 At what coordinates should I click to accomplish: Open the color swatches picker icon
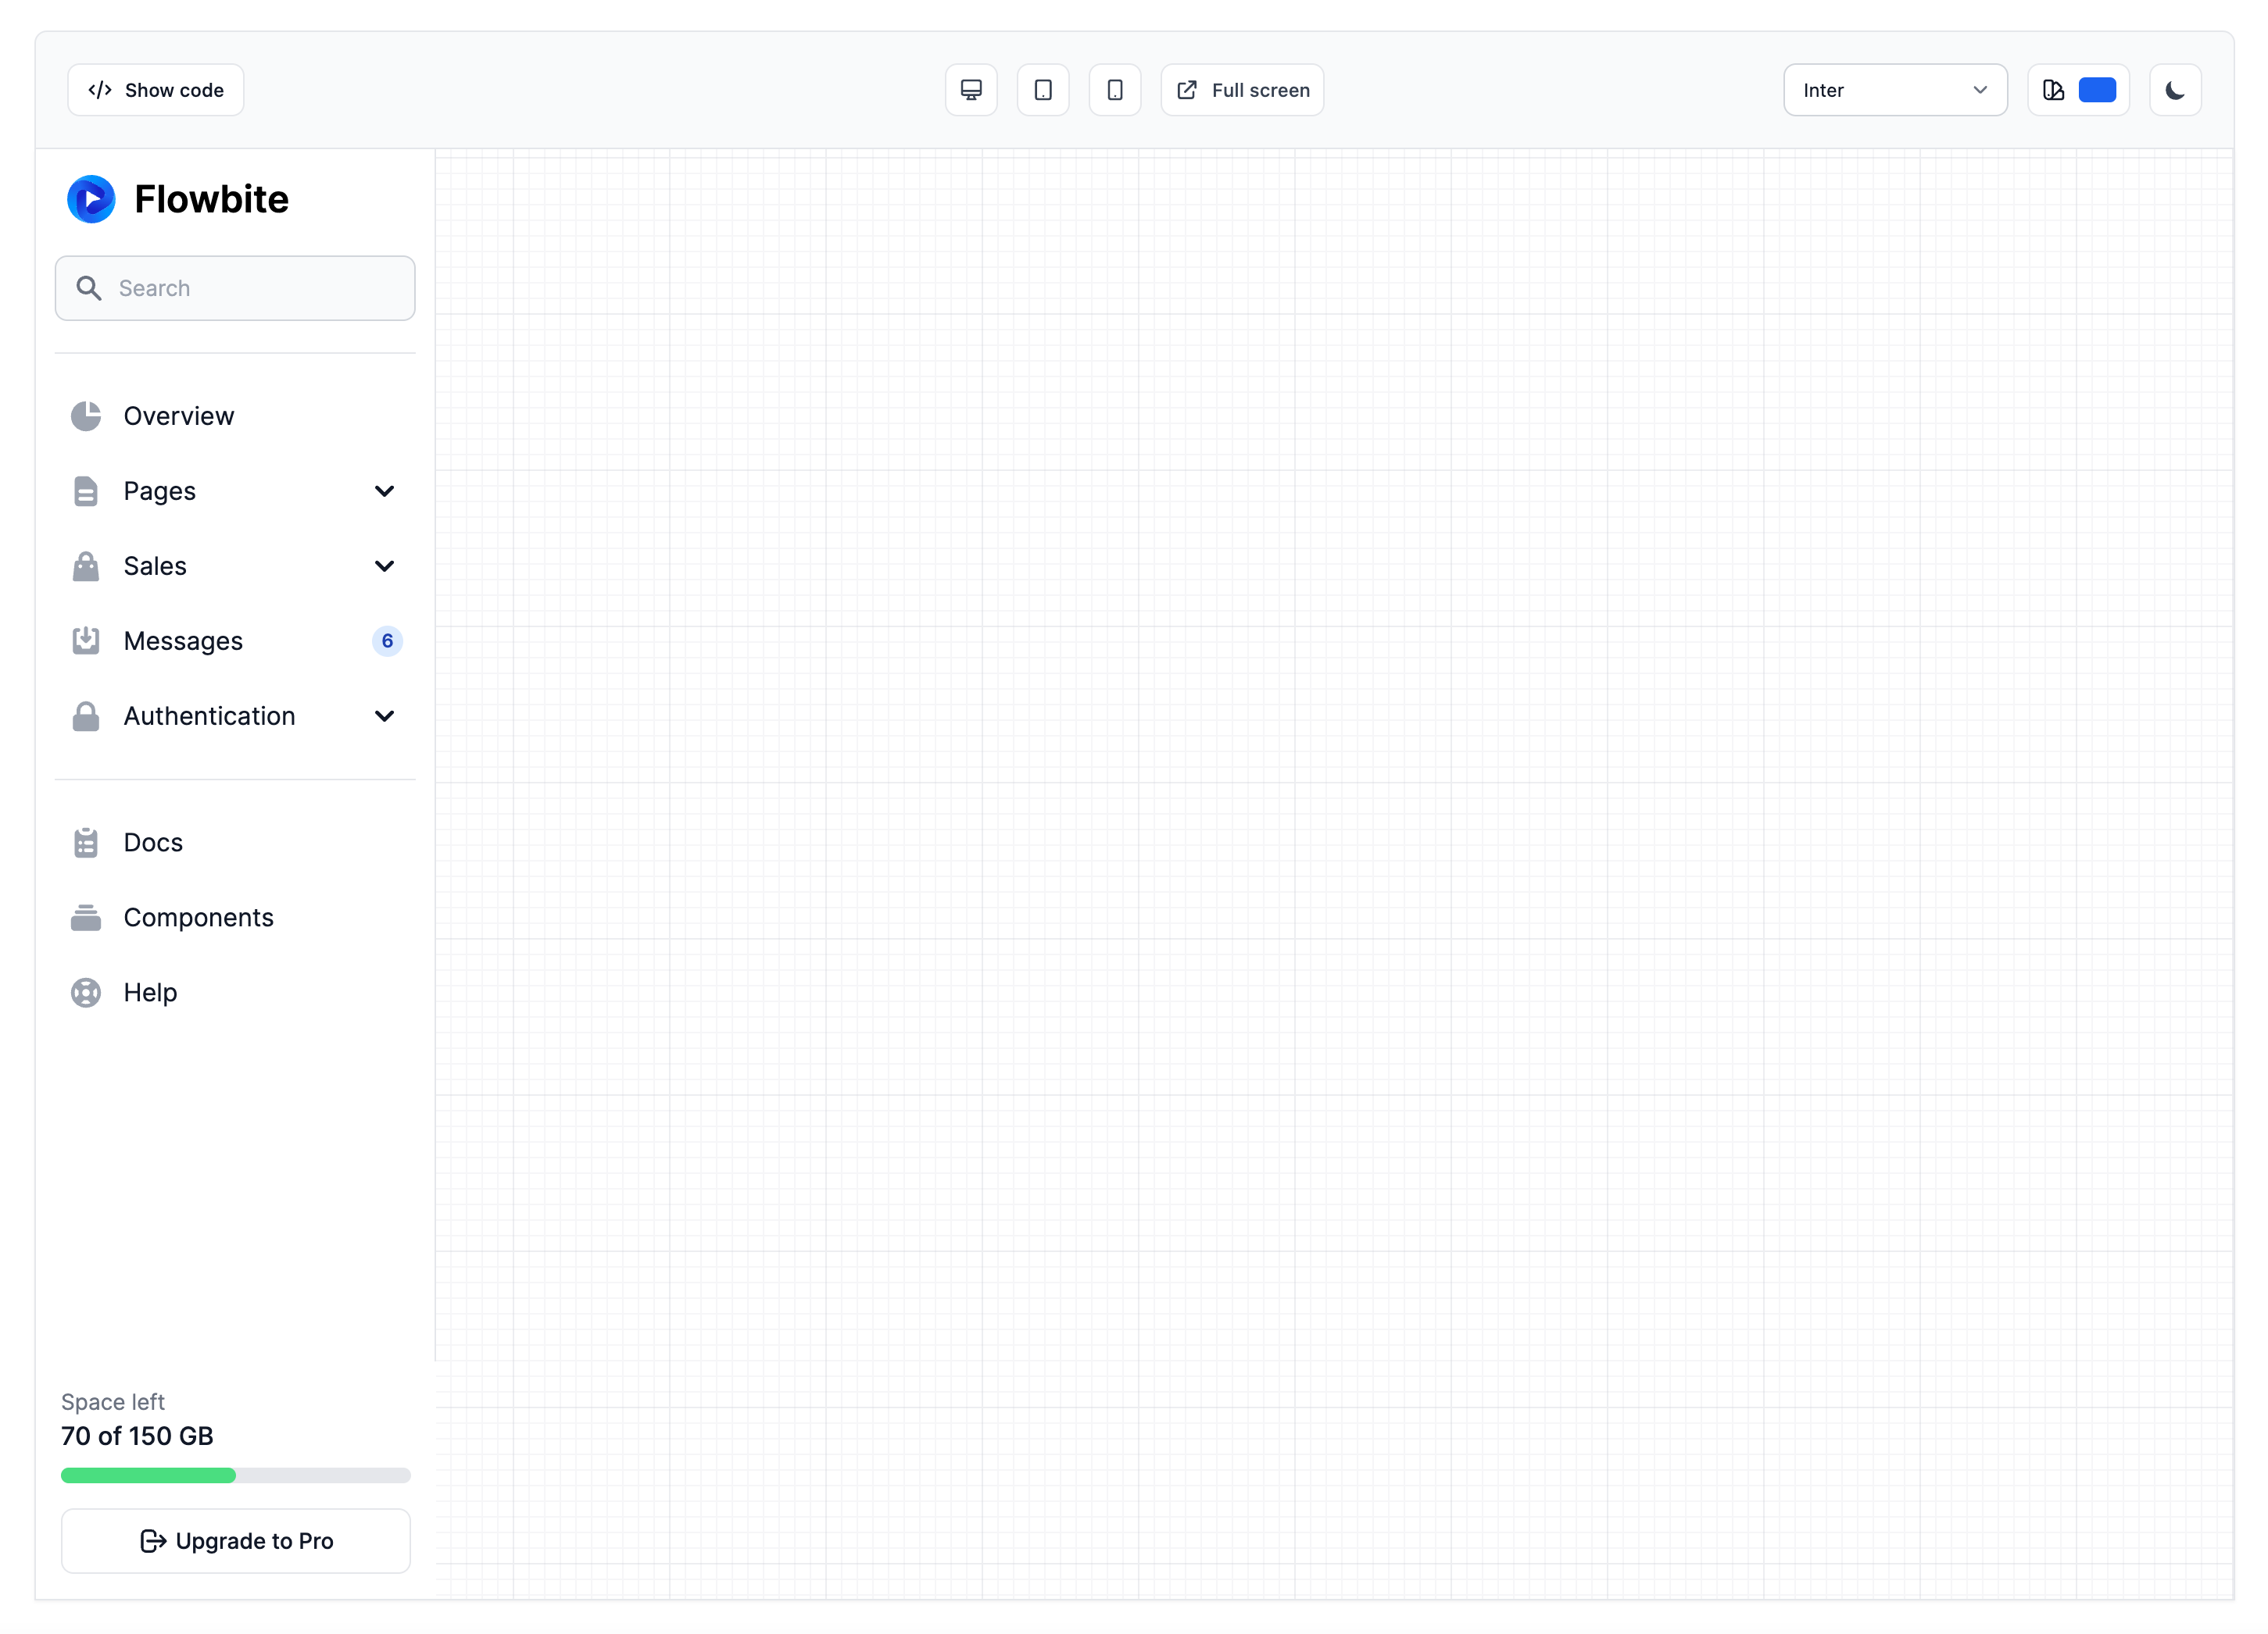click(x=2053, y=89)
